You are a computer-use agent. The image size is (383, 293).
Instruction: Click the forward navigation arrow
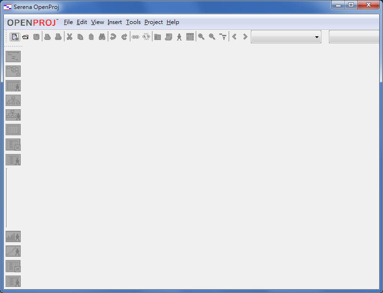tap(245, 37)
